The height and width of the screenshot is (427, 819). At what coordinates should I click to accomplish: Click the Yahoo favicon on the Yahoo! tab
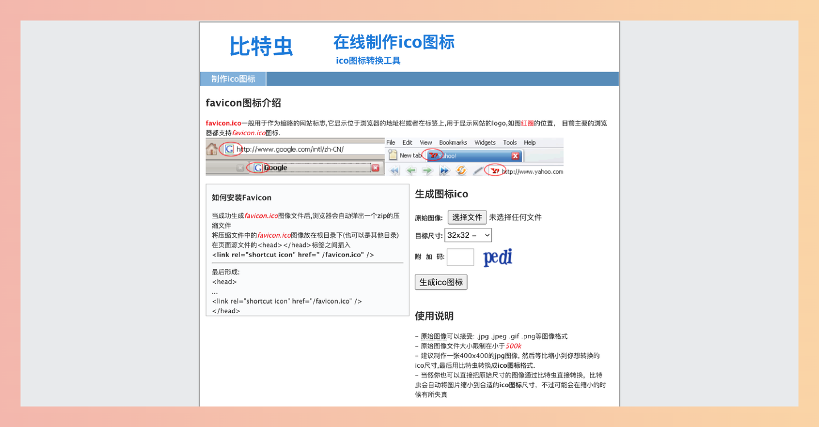click(x=433, y=155)
